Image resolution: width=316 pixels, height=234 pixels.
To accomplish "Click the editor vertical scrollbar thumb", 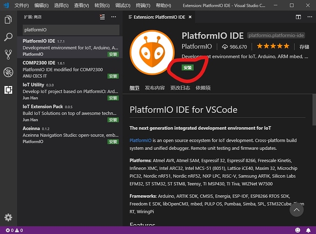I will [314, 110].
